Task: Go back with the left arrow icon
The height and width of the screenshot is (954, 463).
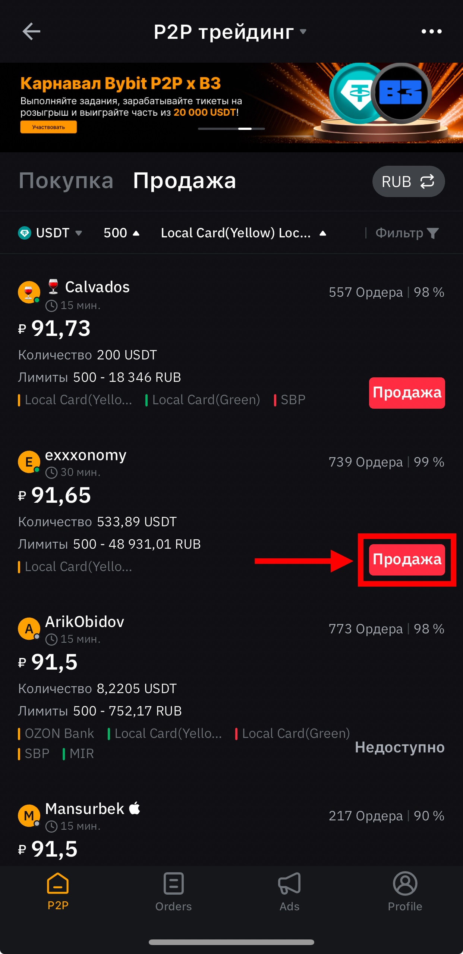Action: 31,31
